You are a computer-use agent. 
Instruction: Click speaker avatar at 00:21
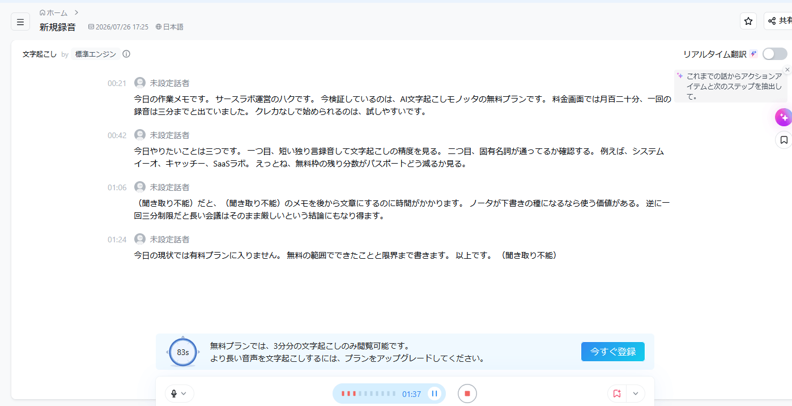(140, 83)
